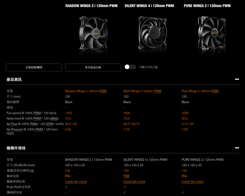Collapse the 機構件規格 section with minus icon
The image size is (245, 196).
click(237, 148)
